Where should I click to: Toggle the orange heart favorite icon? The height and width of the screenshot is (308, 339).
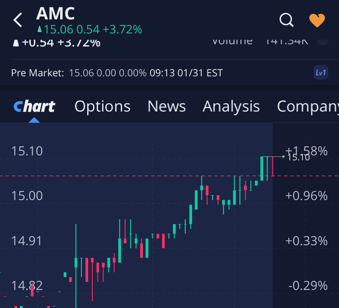[317, 20]
